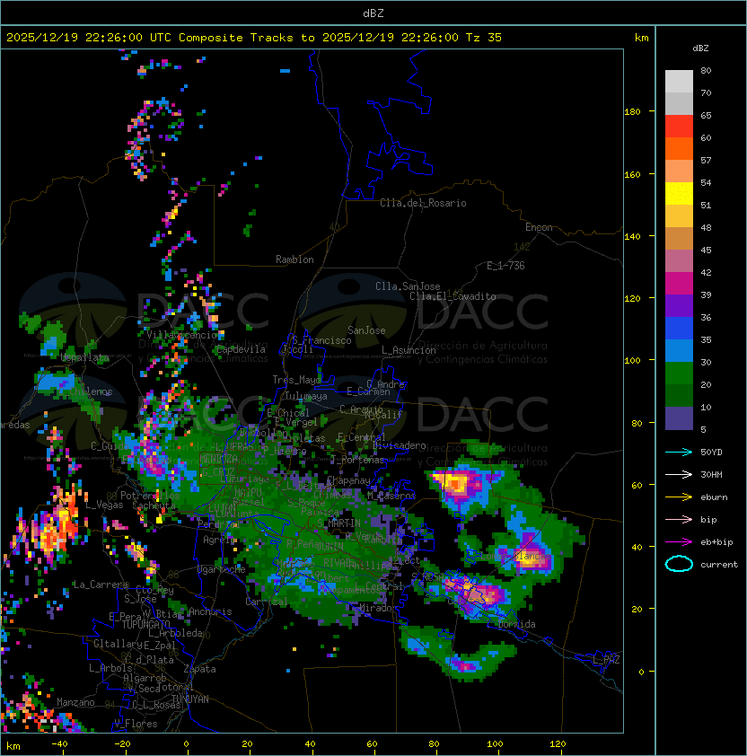Viewport: 747px width, 756px height.
Task: Click the 'Uspallata' place label
Action: [85, 357]
